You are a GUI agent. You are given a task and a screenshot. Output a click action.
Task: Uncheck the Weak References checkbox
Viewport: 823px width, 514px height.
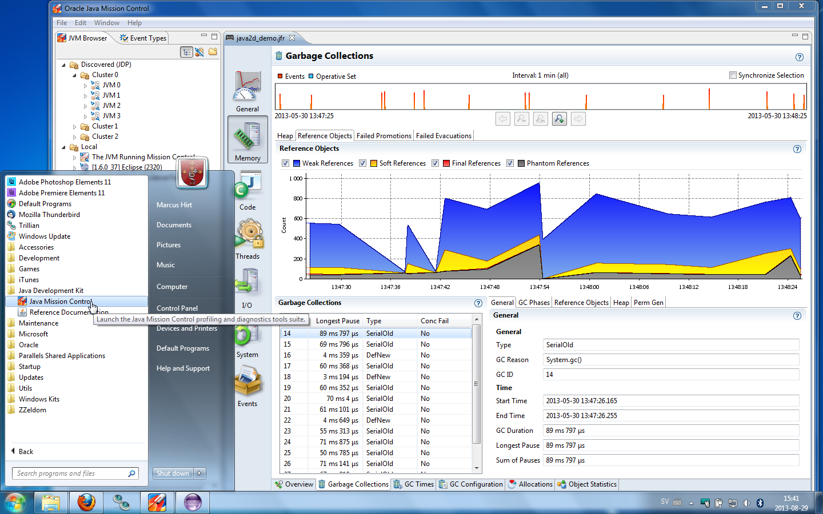click(285, 163)
